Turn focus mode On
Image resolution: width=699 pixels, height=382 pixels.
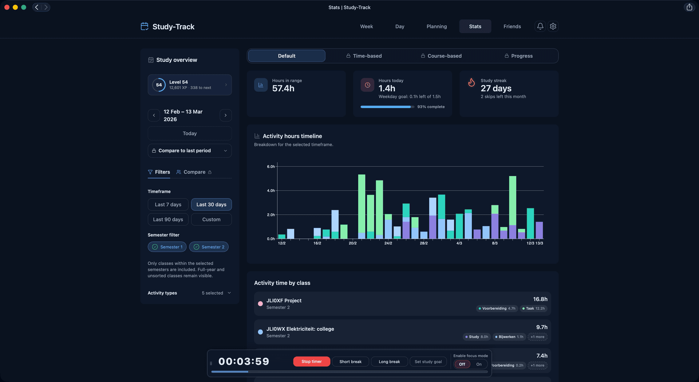coord(479,364)
